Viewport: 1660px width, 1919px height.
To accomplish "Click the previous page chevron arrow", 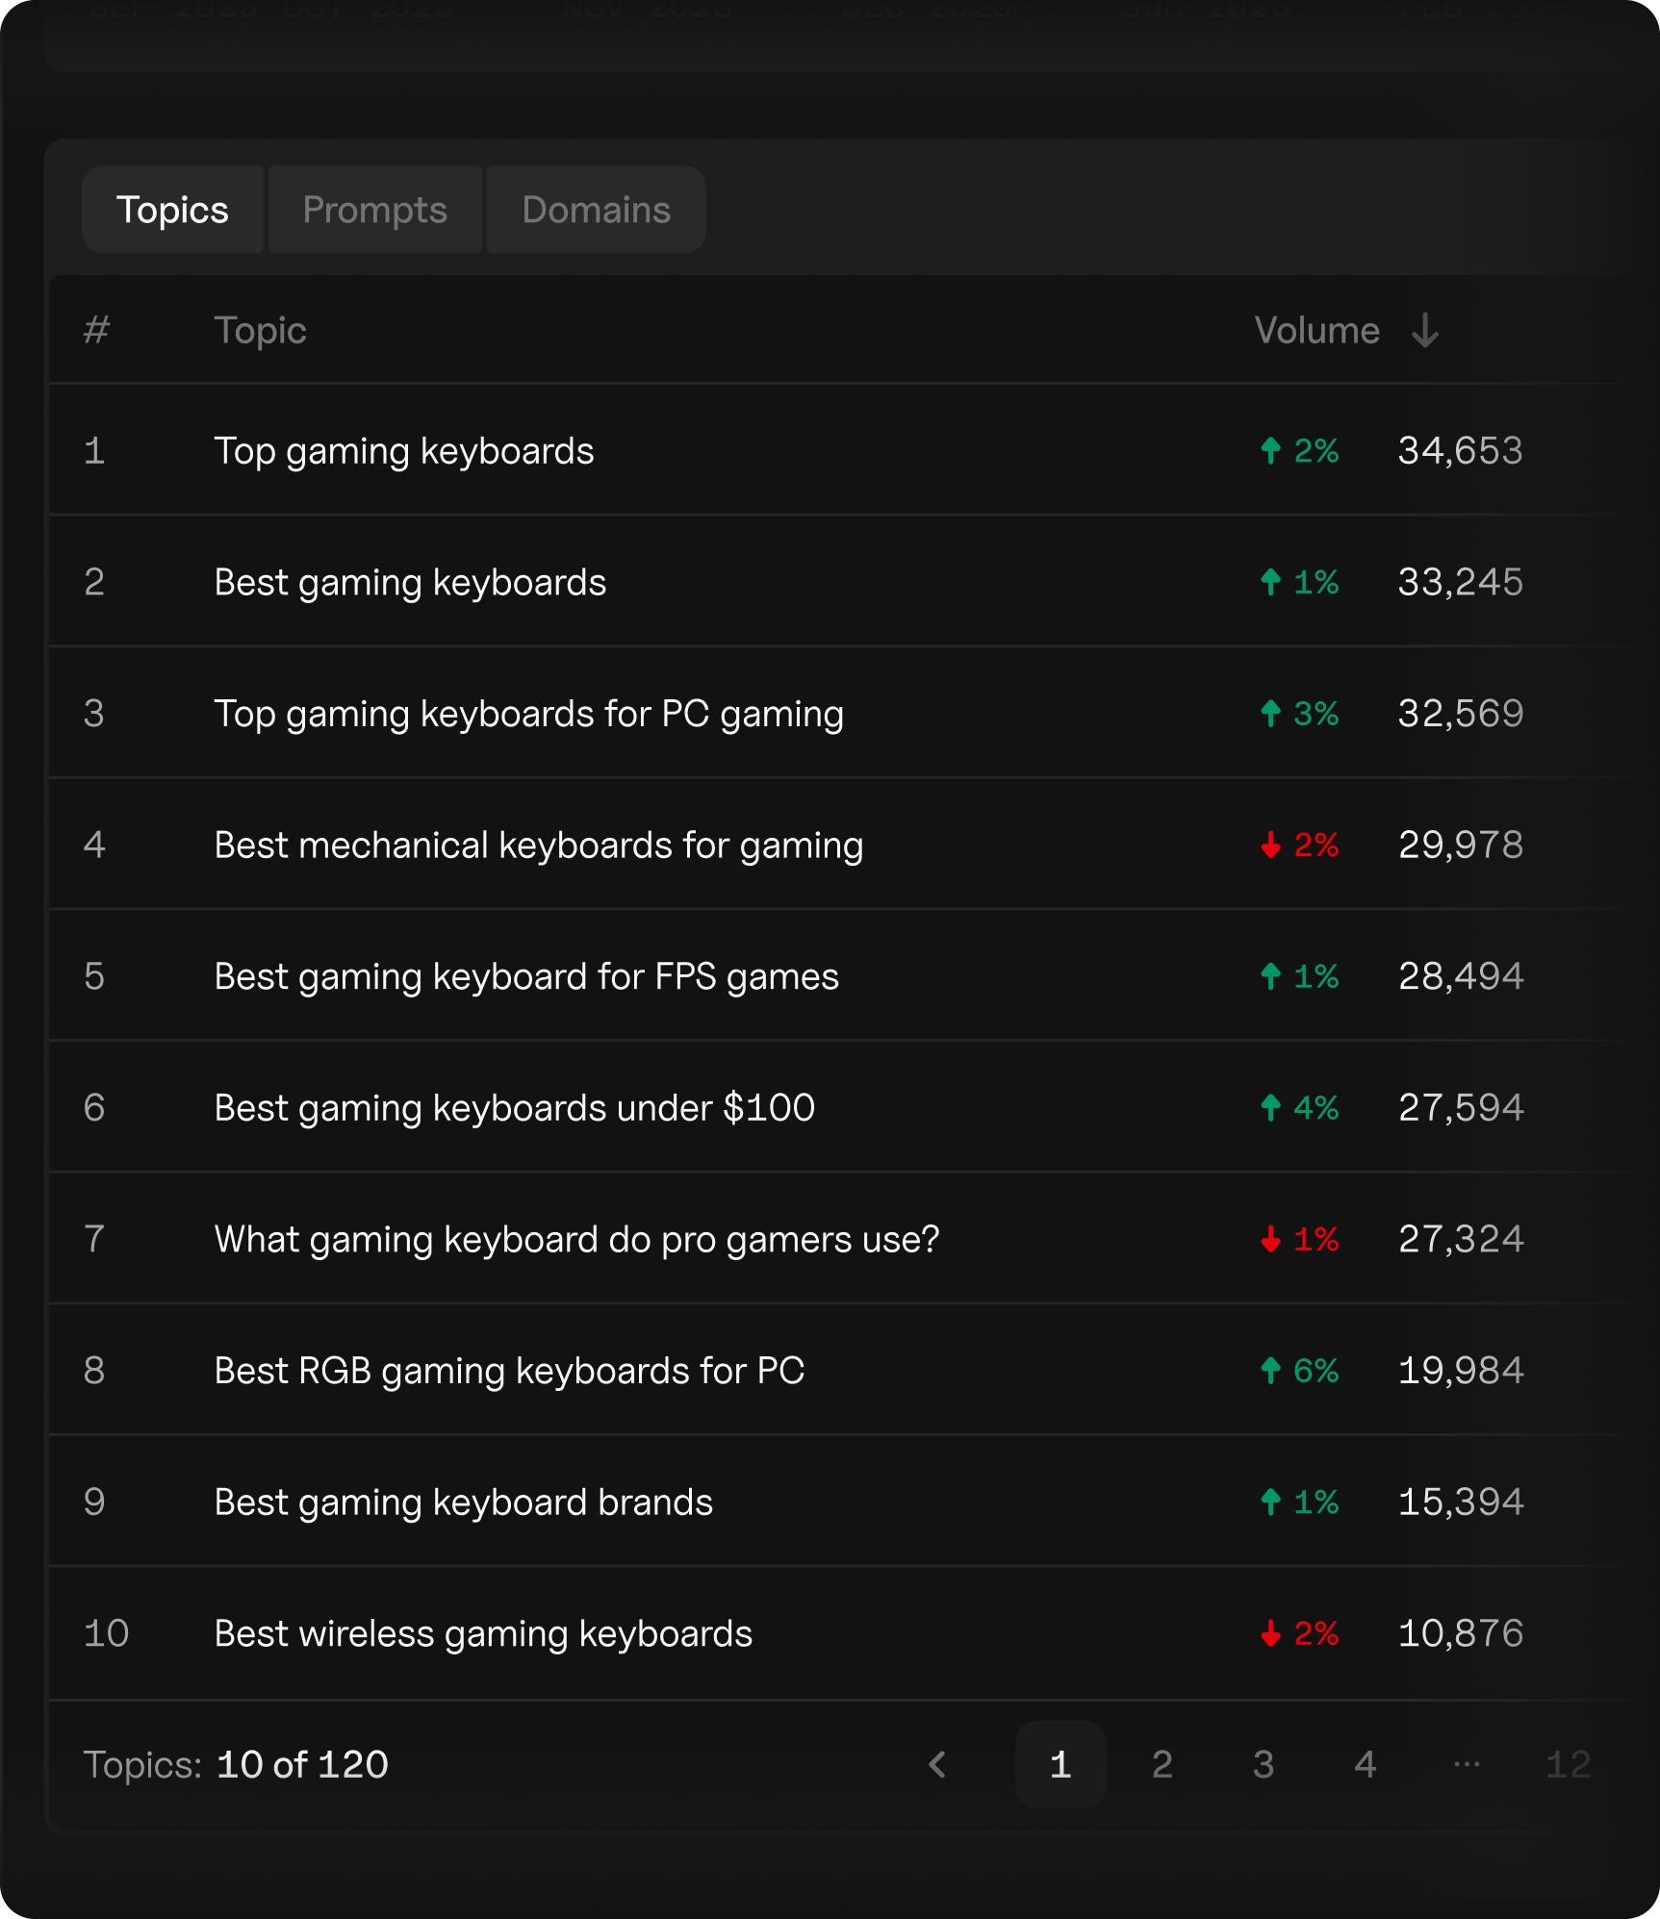I will point(937,1764).
